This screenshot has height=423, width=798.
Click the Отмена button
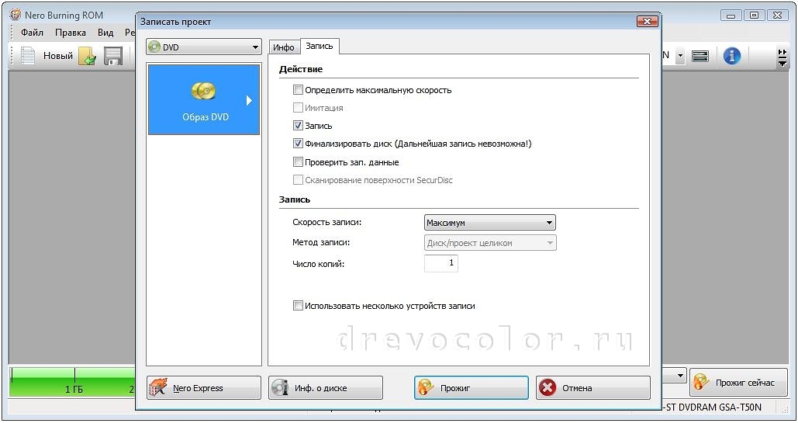pyautogui.click(x=593, y=388)
